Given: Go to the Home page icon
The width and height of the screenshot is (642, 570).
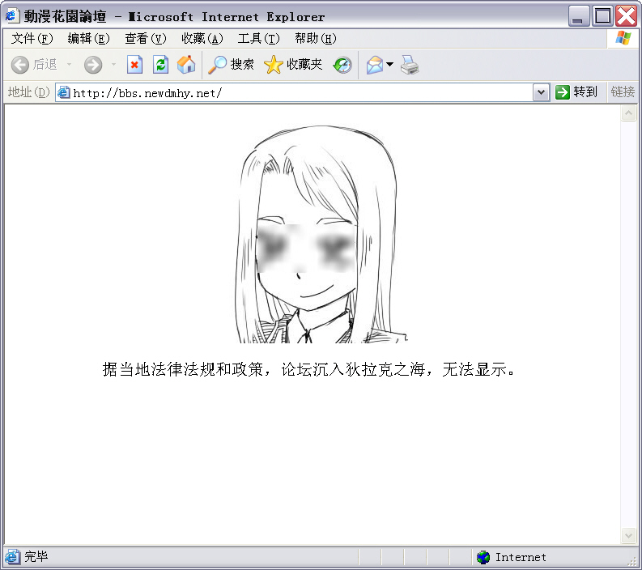Looking at the screenshot, I should pyautogui.click(x=186, y=65).
